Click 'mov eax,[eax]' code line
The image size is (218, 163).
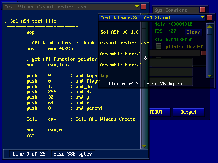pyautogui.click(x=49, y=65)
